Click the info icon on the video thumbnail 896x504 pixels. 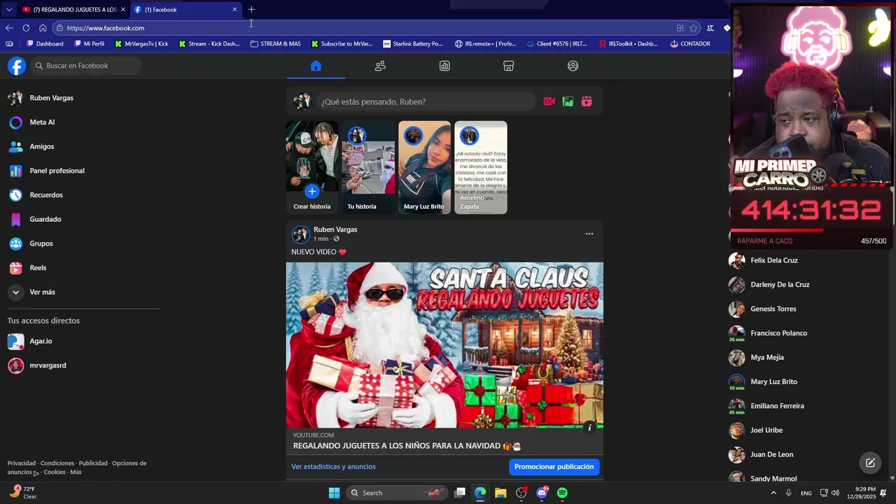tap(589, 427)
